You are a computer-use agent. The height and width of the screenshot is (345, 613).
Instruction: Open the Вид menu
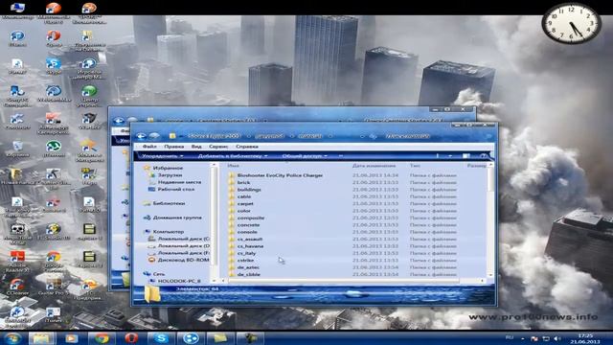point(196,147)
